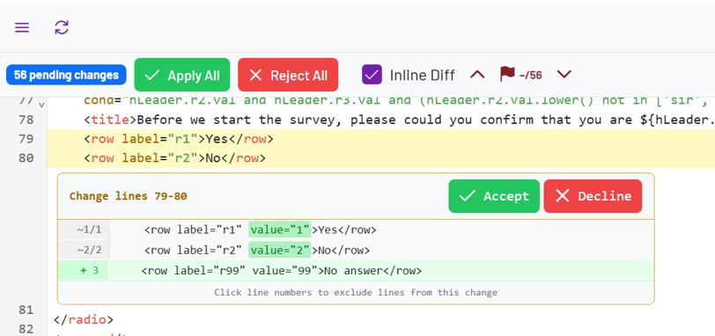This screenshot has height=336, width=715.
Task: Click the refresh sync icon
Action: pyautogui.click(x=62, y=27)
